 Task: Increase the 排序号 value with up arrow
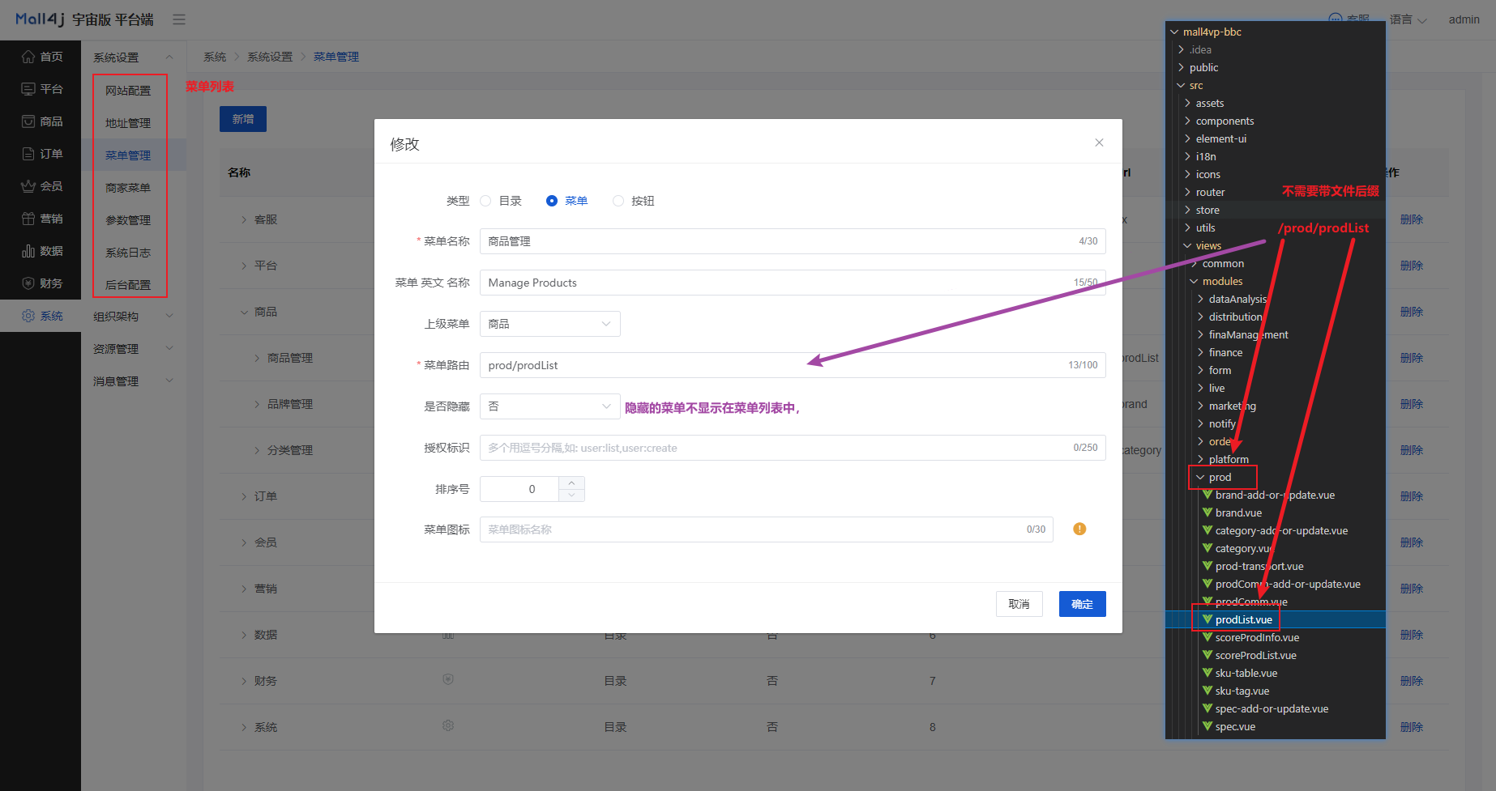coord(571,483)
